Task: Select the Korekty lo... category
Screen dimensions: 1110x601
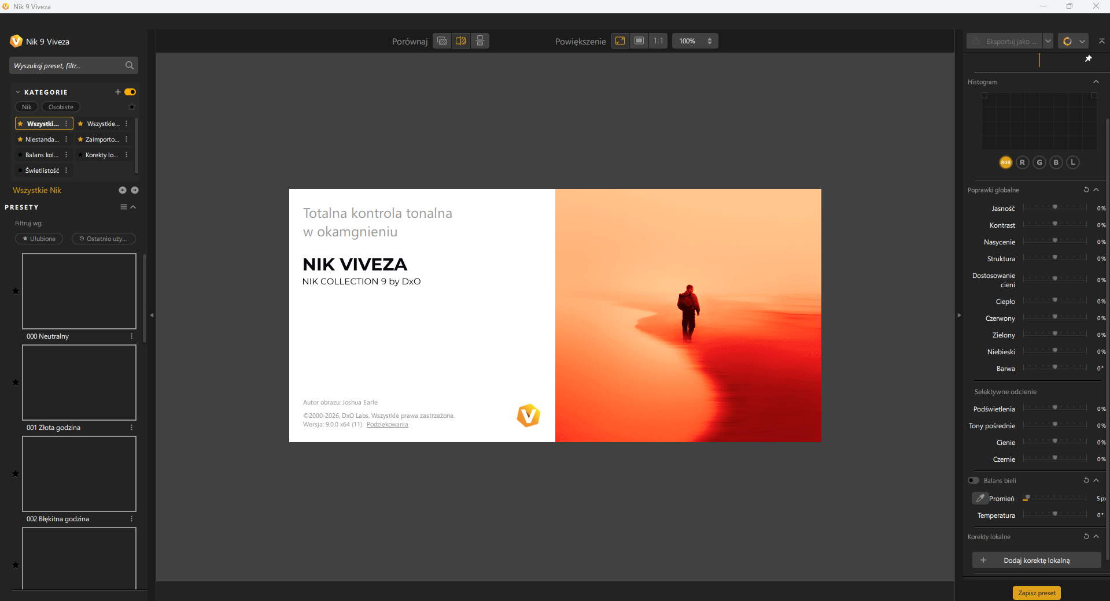Action: point(102,155)
